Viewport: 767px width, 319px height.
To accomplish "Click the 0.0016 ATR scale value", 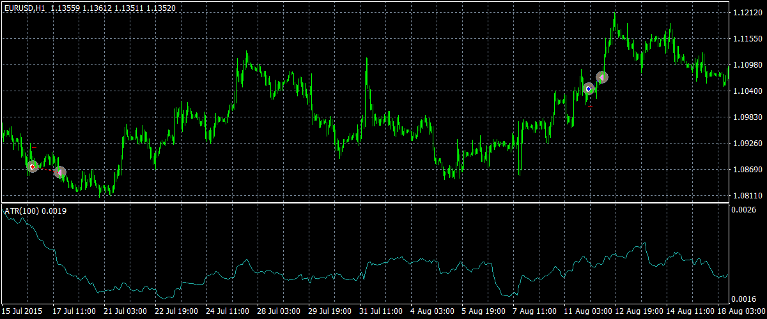I will coord(744,299).
